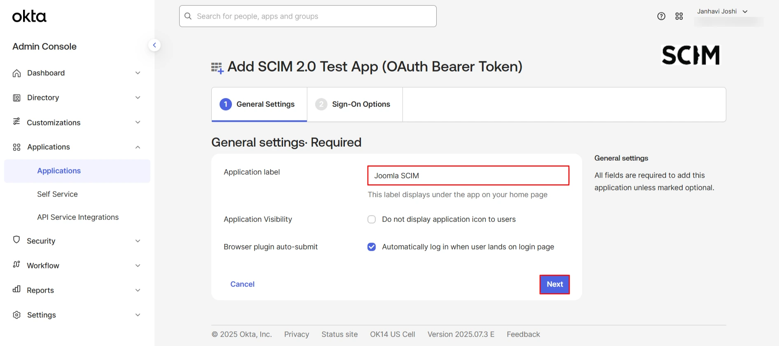Click the Customizations sidebar label
Screen dimensions: 779x346
(54, 122)
